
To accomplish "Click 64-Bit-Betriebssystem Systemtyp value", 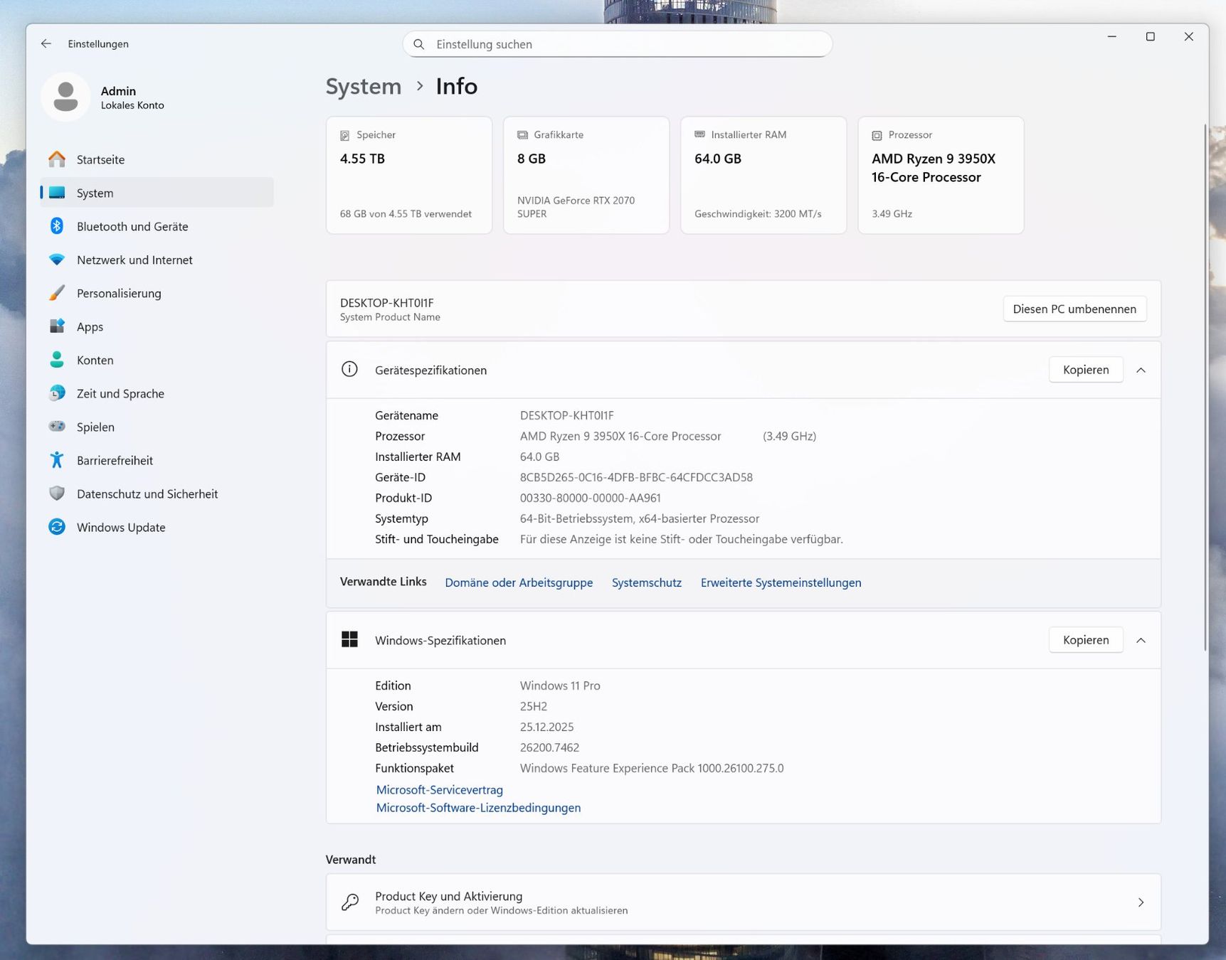I will pyautogui.click(x=640, y=518).
